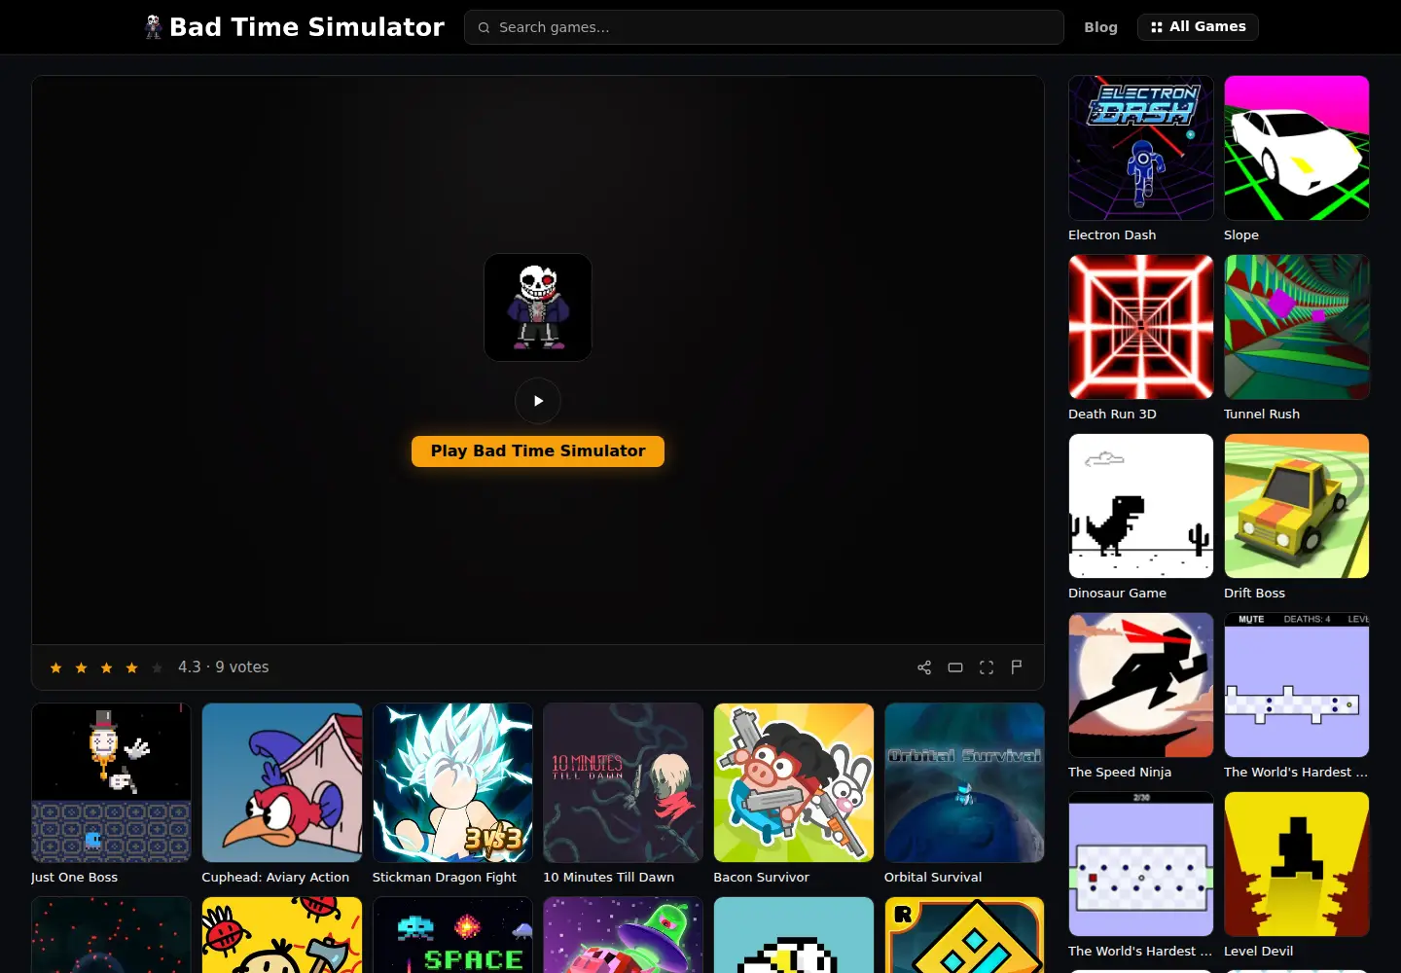The height and width of the screenshot is (973, 1401).
Task: Click the Death Run 3D title text
Action: tap(1112, 414)
